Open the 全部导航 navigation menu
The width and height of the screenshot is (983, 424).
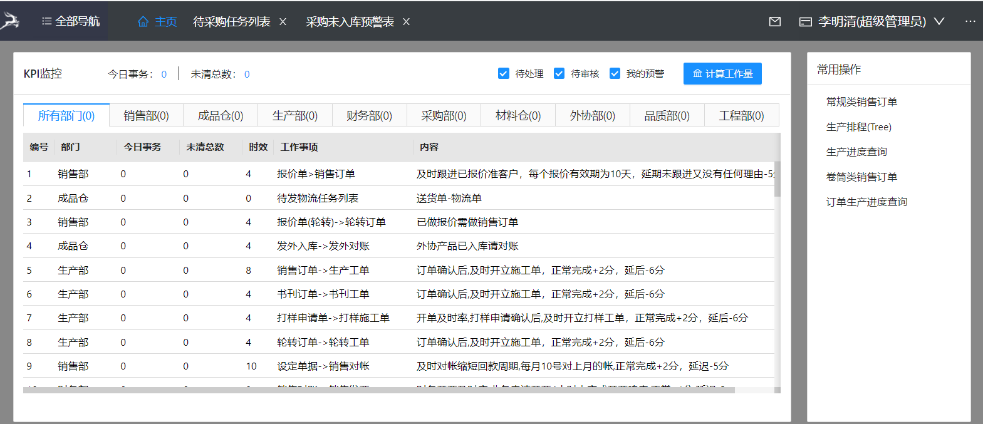[71, 21]
